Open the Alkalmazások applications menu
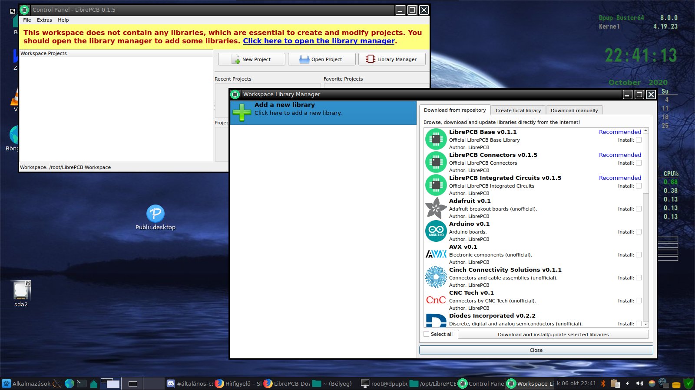The height and width of the screenshot is (390, 695). click(x=26, y=383)
